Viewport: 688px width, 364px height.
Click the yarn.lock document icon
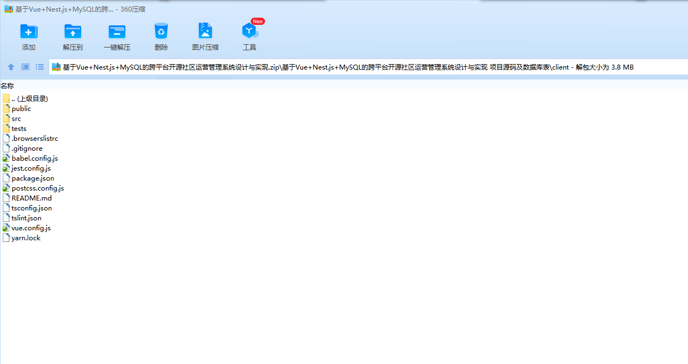point(6,238)
